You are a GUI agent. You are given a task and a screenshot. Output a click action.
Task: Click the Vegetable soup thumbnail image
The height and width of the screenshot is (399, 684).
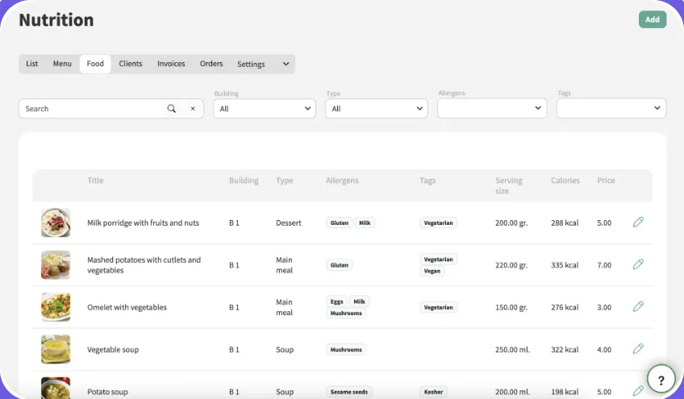pos(56,349)
